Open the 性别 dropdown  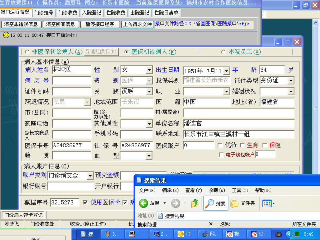[x=149, y=70]
